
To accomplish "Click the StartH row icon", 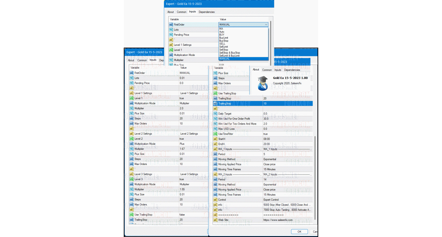I will 215,139.
